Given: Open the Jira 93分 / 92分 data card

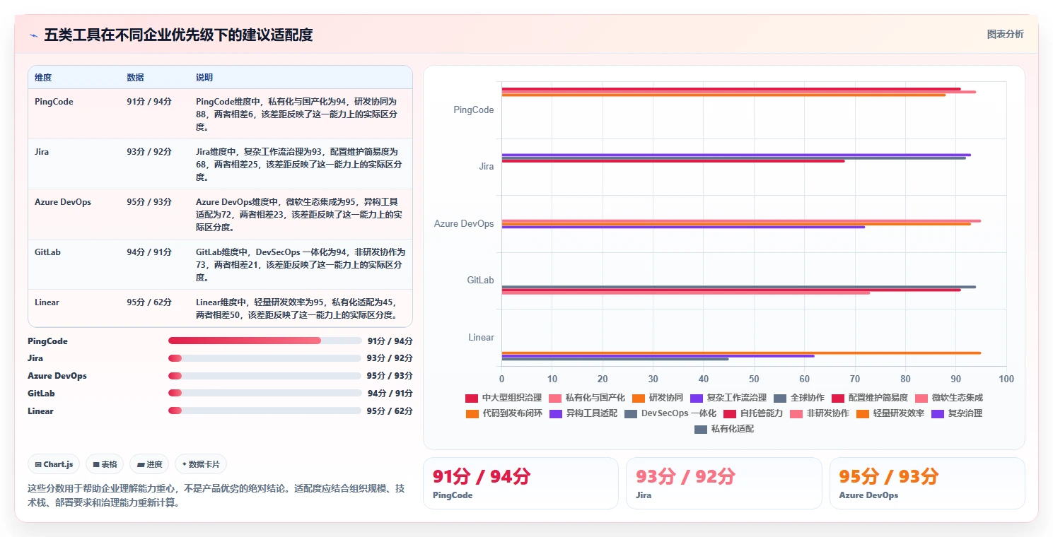Looking at the screenshot, I should [723, 483].
